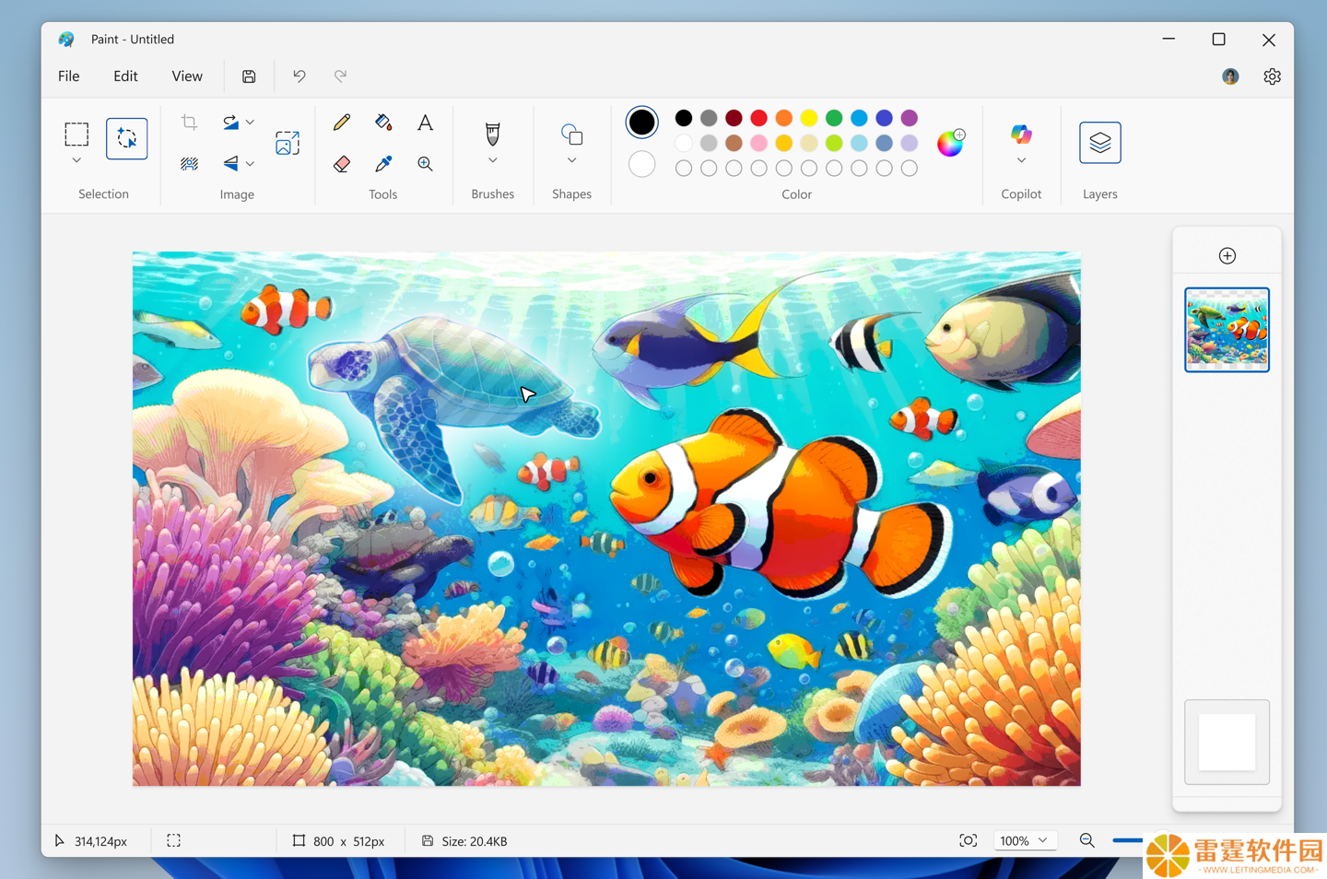This screenshot has width=1327, height=879.
Task: Expand the Rotate options dropdown arrow
Action: coord(250,123)
